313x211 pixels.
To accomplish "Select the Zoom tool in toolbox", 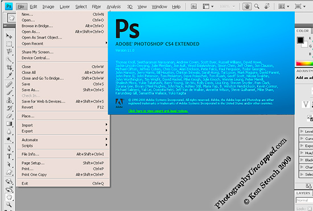I will pos(9,205).
